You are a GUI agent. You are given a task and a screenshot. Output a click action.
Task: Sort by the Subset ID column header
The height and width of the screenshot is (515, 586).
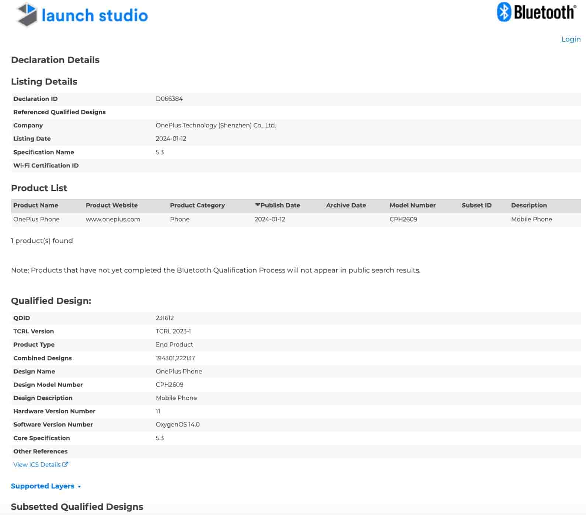477,205
